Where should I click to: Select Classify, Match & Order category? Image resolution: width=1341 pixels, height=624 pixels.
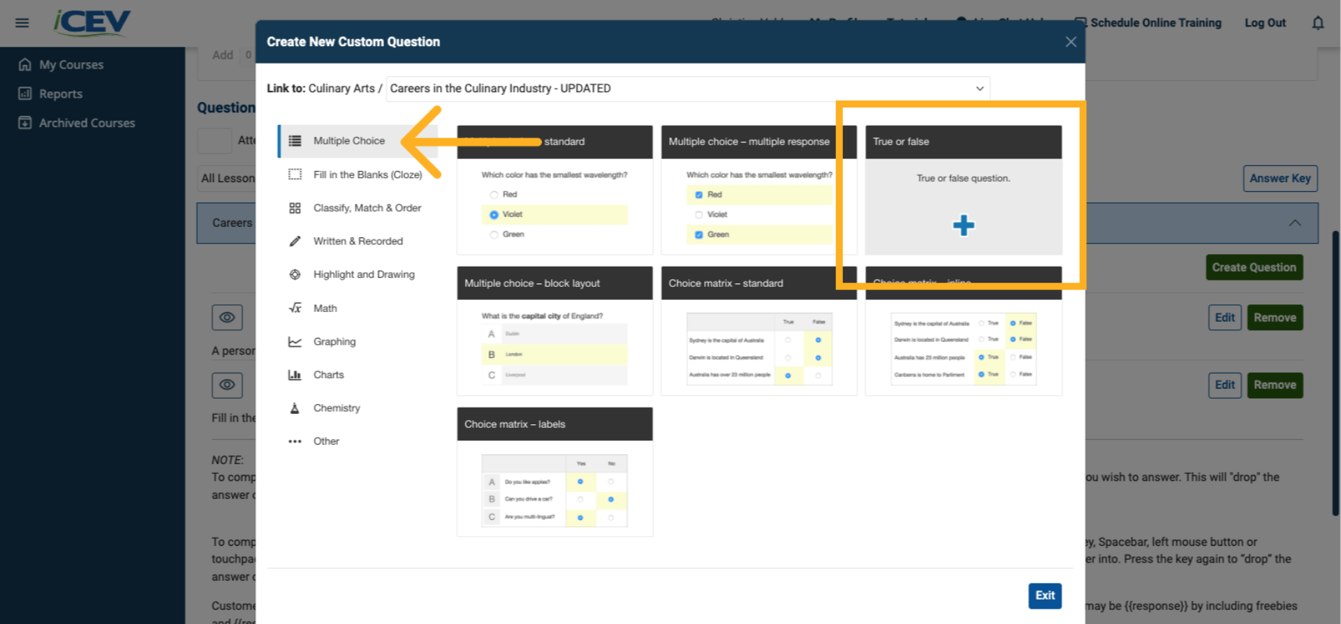[358, 208]
